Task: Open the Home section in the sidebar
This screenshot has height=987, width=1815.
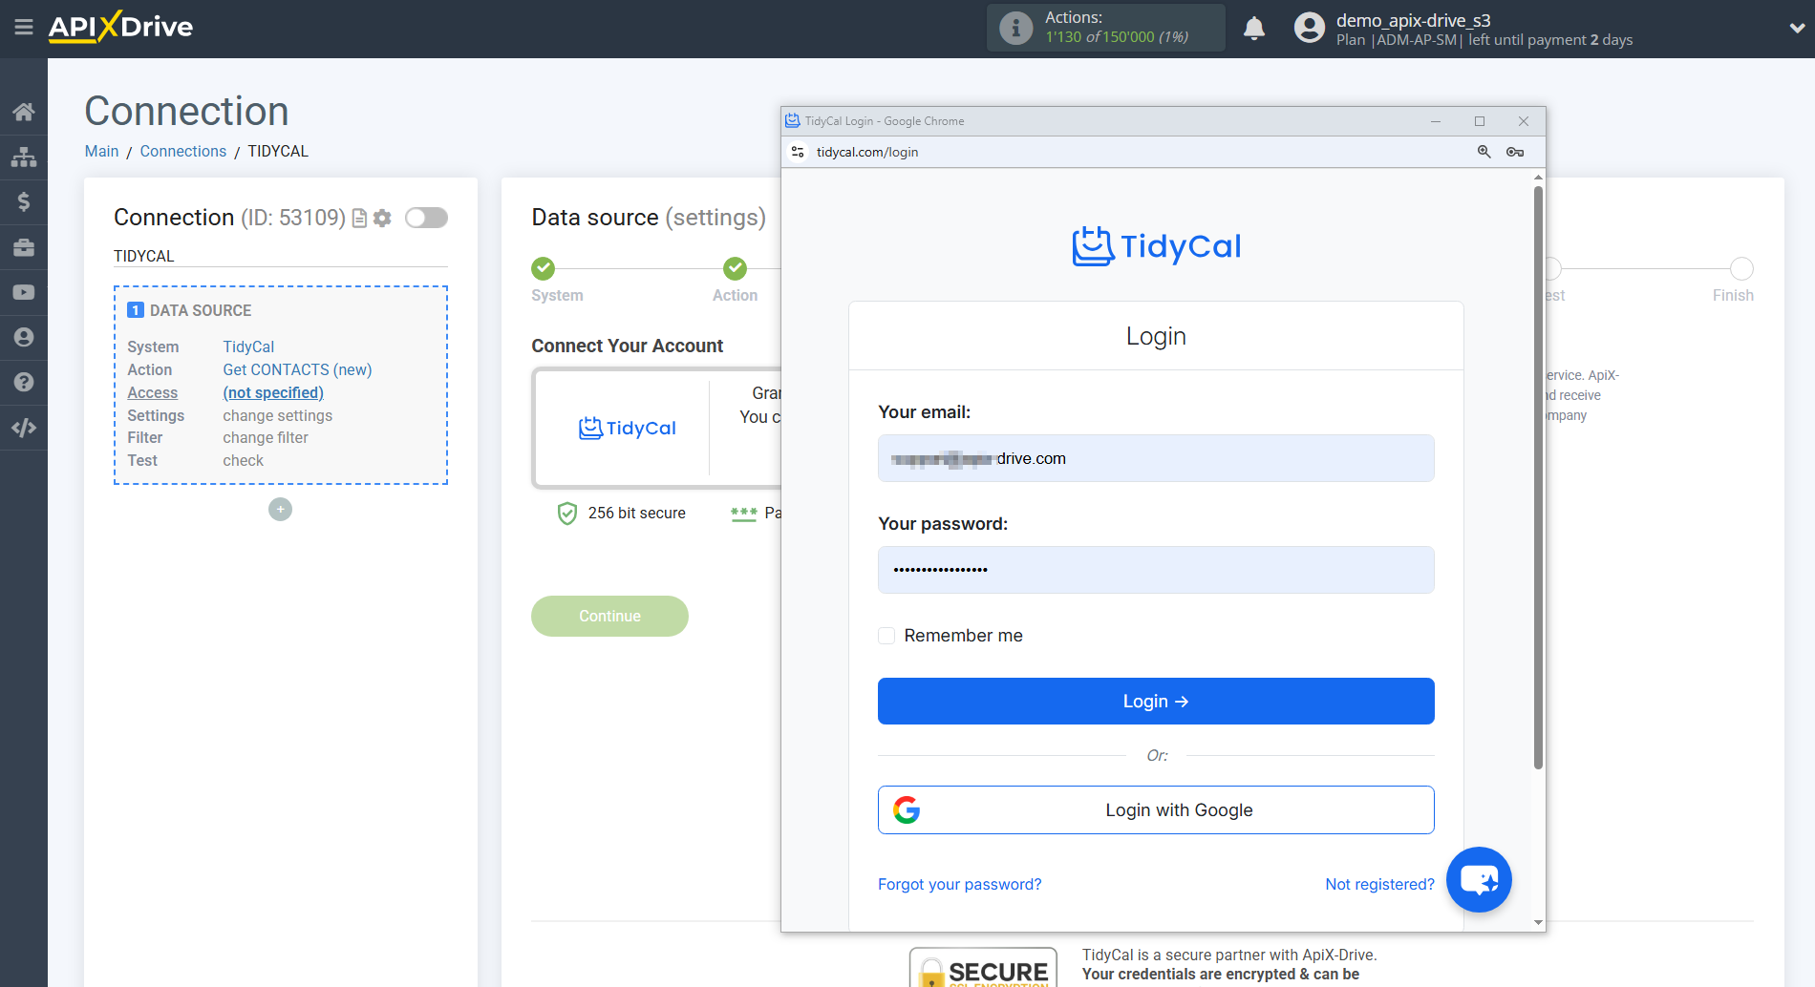Action: tap(24, 111)
